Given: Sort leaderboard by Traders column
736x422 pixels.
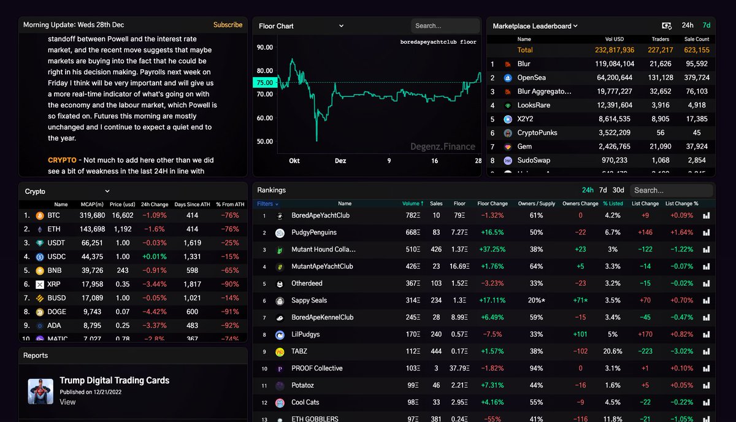Looking at the screenshot, I should [x=661, y=39].
